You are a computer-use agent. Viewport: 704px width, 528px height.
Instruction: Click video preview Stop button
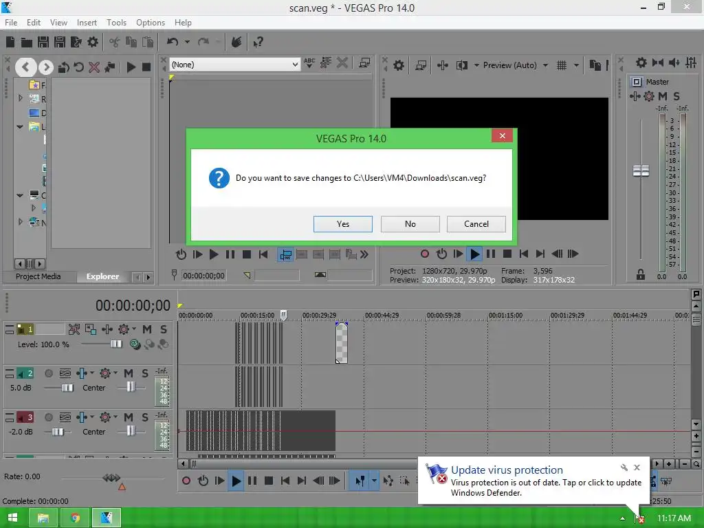[x=507, y=254]
